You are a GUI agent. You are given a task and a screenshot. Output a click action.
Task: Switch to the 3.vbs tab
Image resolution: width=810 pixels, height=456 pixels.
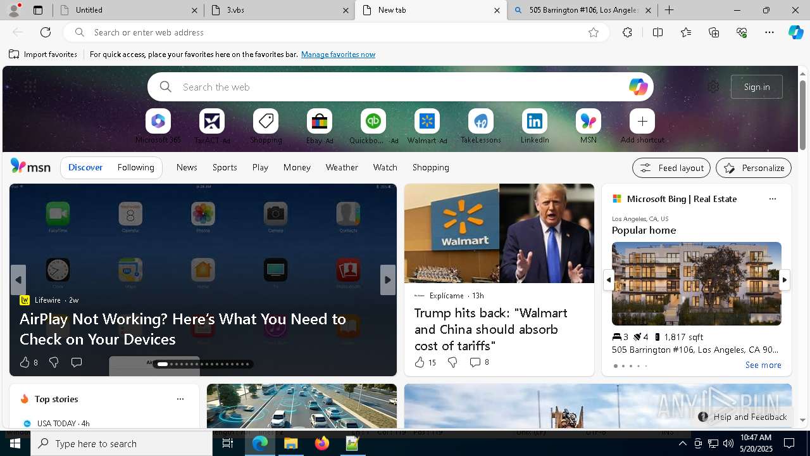point(280,10)
